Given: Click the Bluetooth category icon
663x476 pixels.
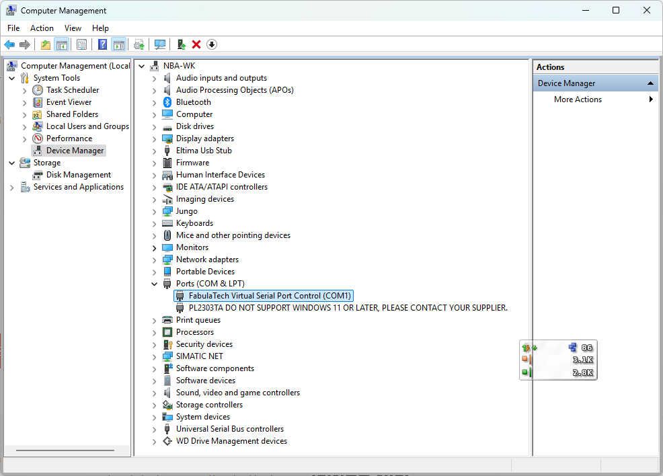Looking at the screenshot, I should [167, 102].
